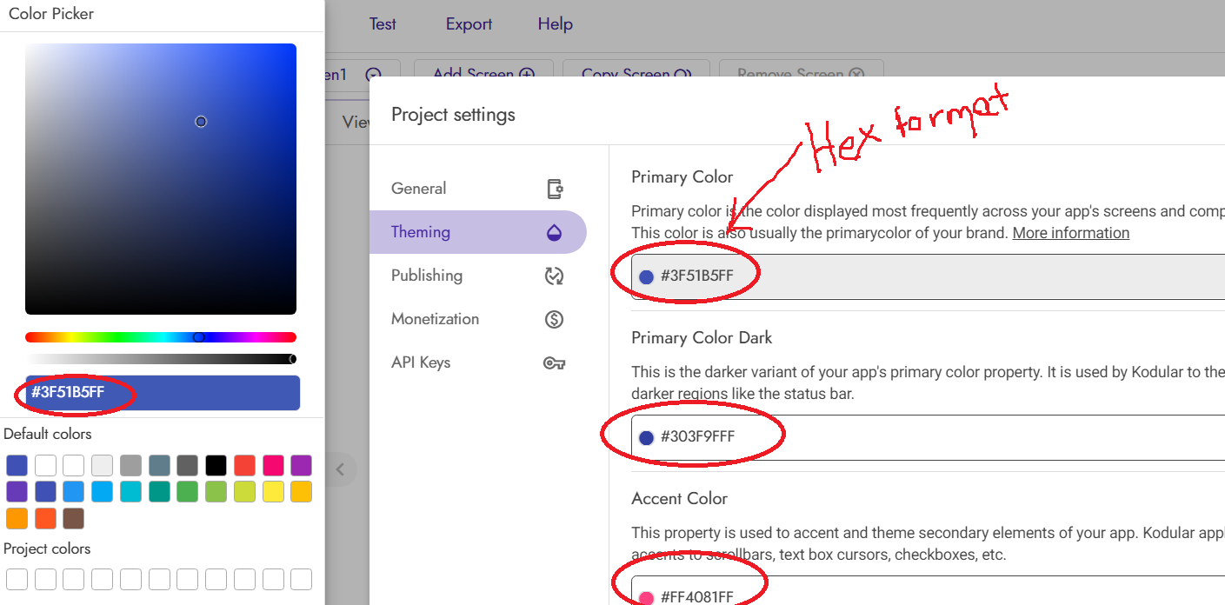Click the color picker hex value field
1225x605 pixels.
pyautogui.click(x=162, y=393)
